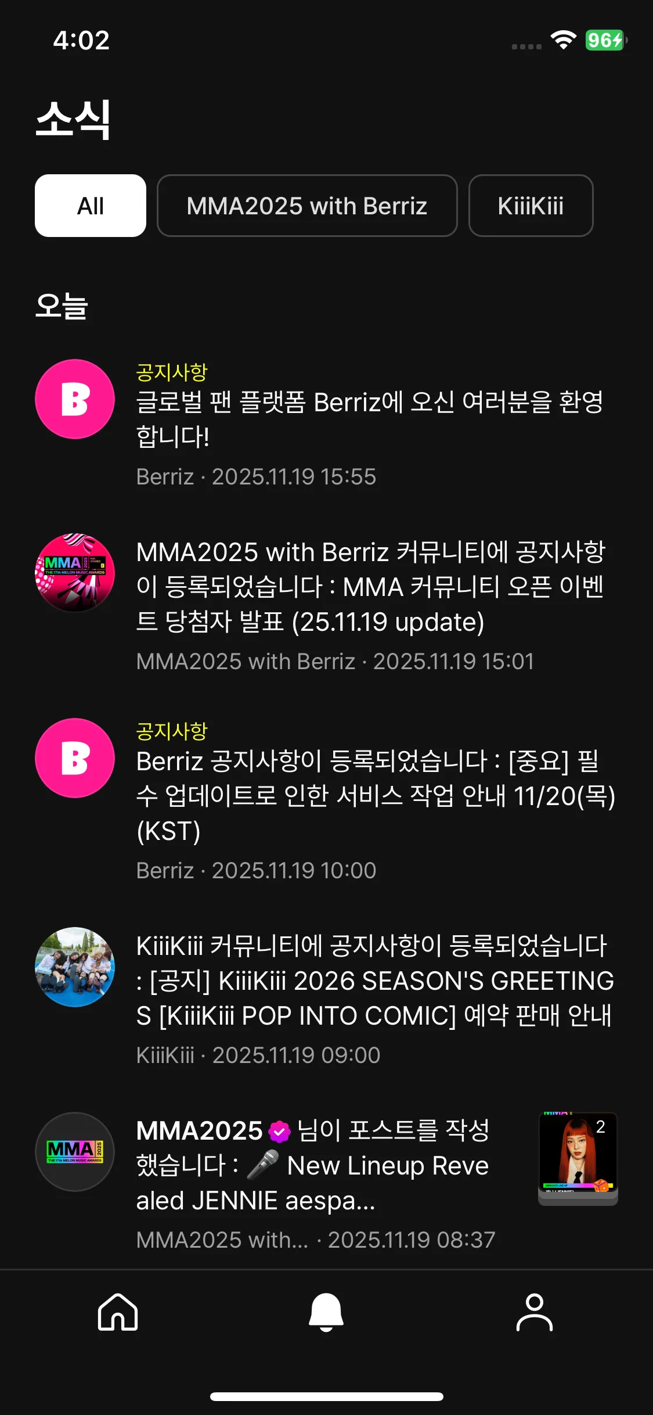Select the All filter tab
The width and height of the screenshot is (653, 1415).
pyautogui.click(x=91, y=206)
